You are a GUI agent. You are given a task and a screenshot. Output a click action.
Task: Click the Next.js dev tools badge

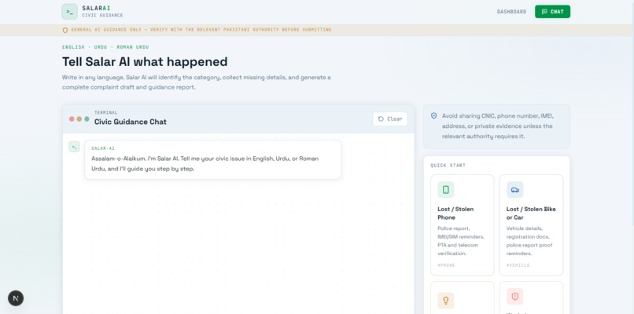tap(16, 298)
